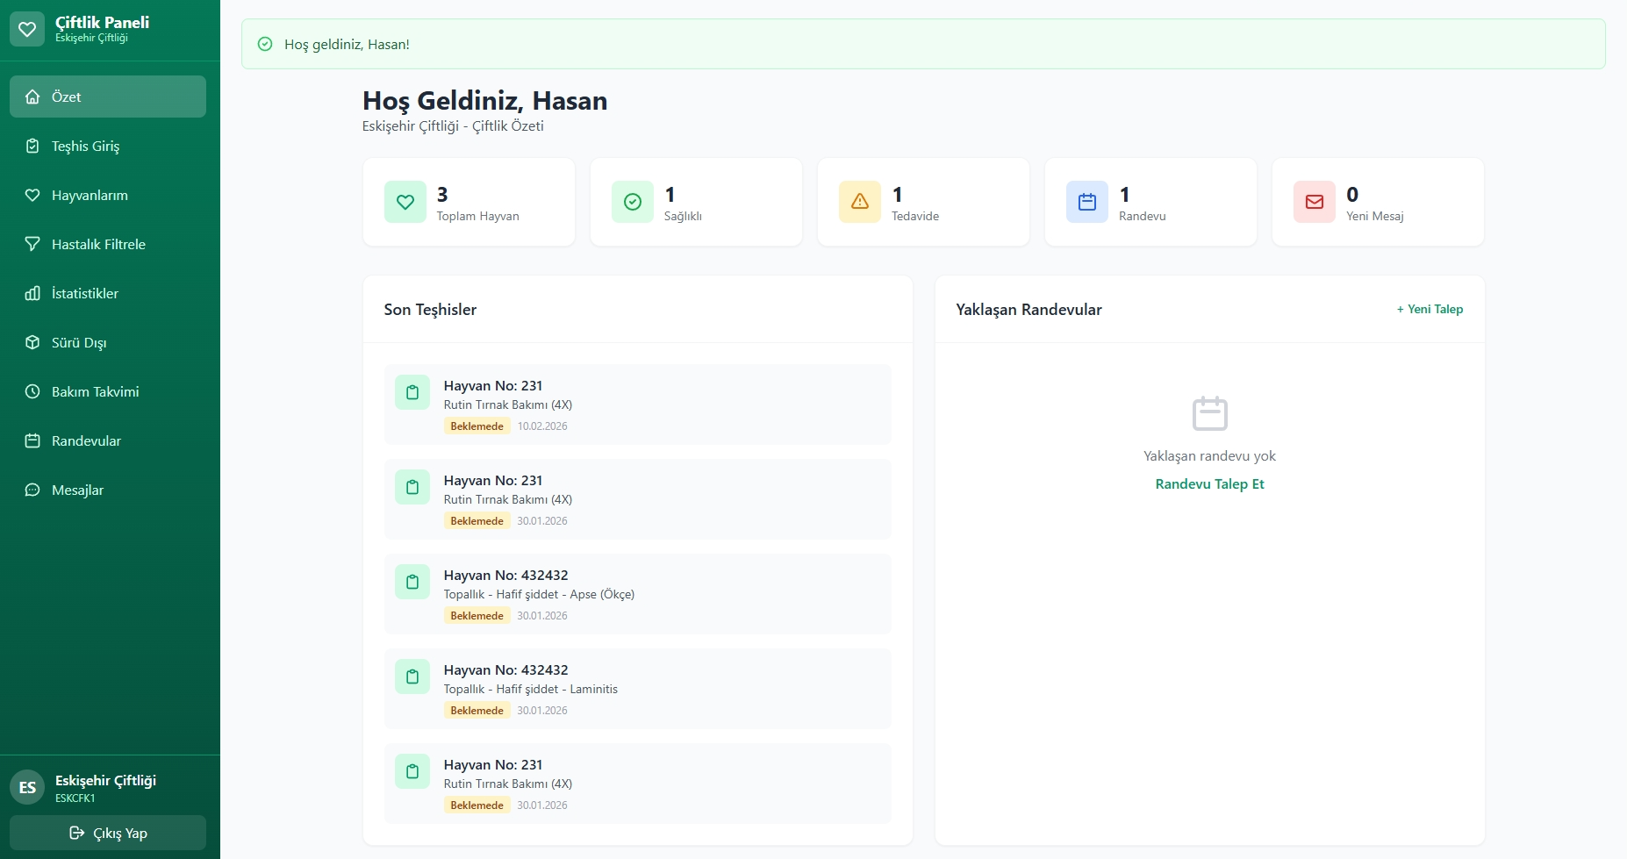The image size is (1627, 859).
Task: Select the Sürü Dışı sidebar icon
Action: coord(32,342)
